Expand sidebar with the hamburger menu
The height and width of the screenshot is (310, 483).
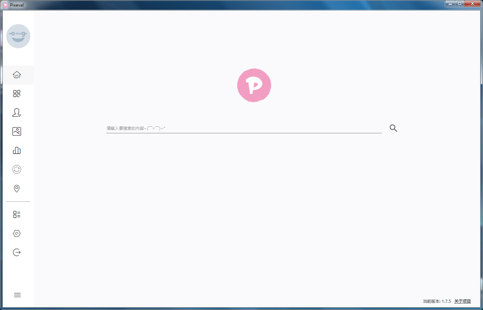coord(17,295)
